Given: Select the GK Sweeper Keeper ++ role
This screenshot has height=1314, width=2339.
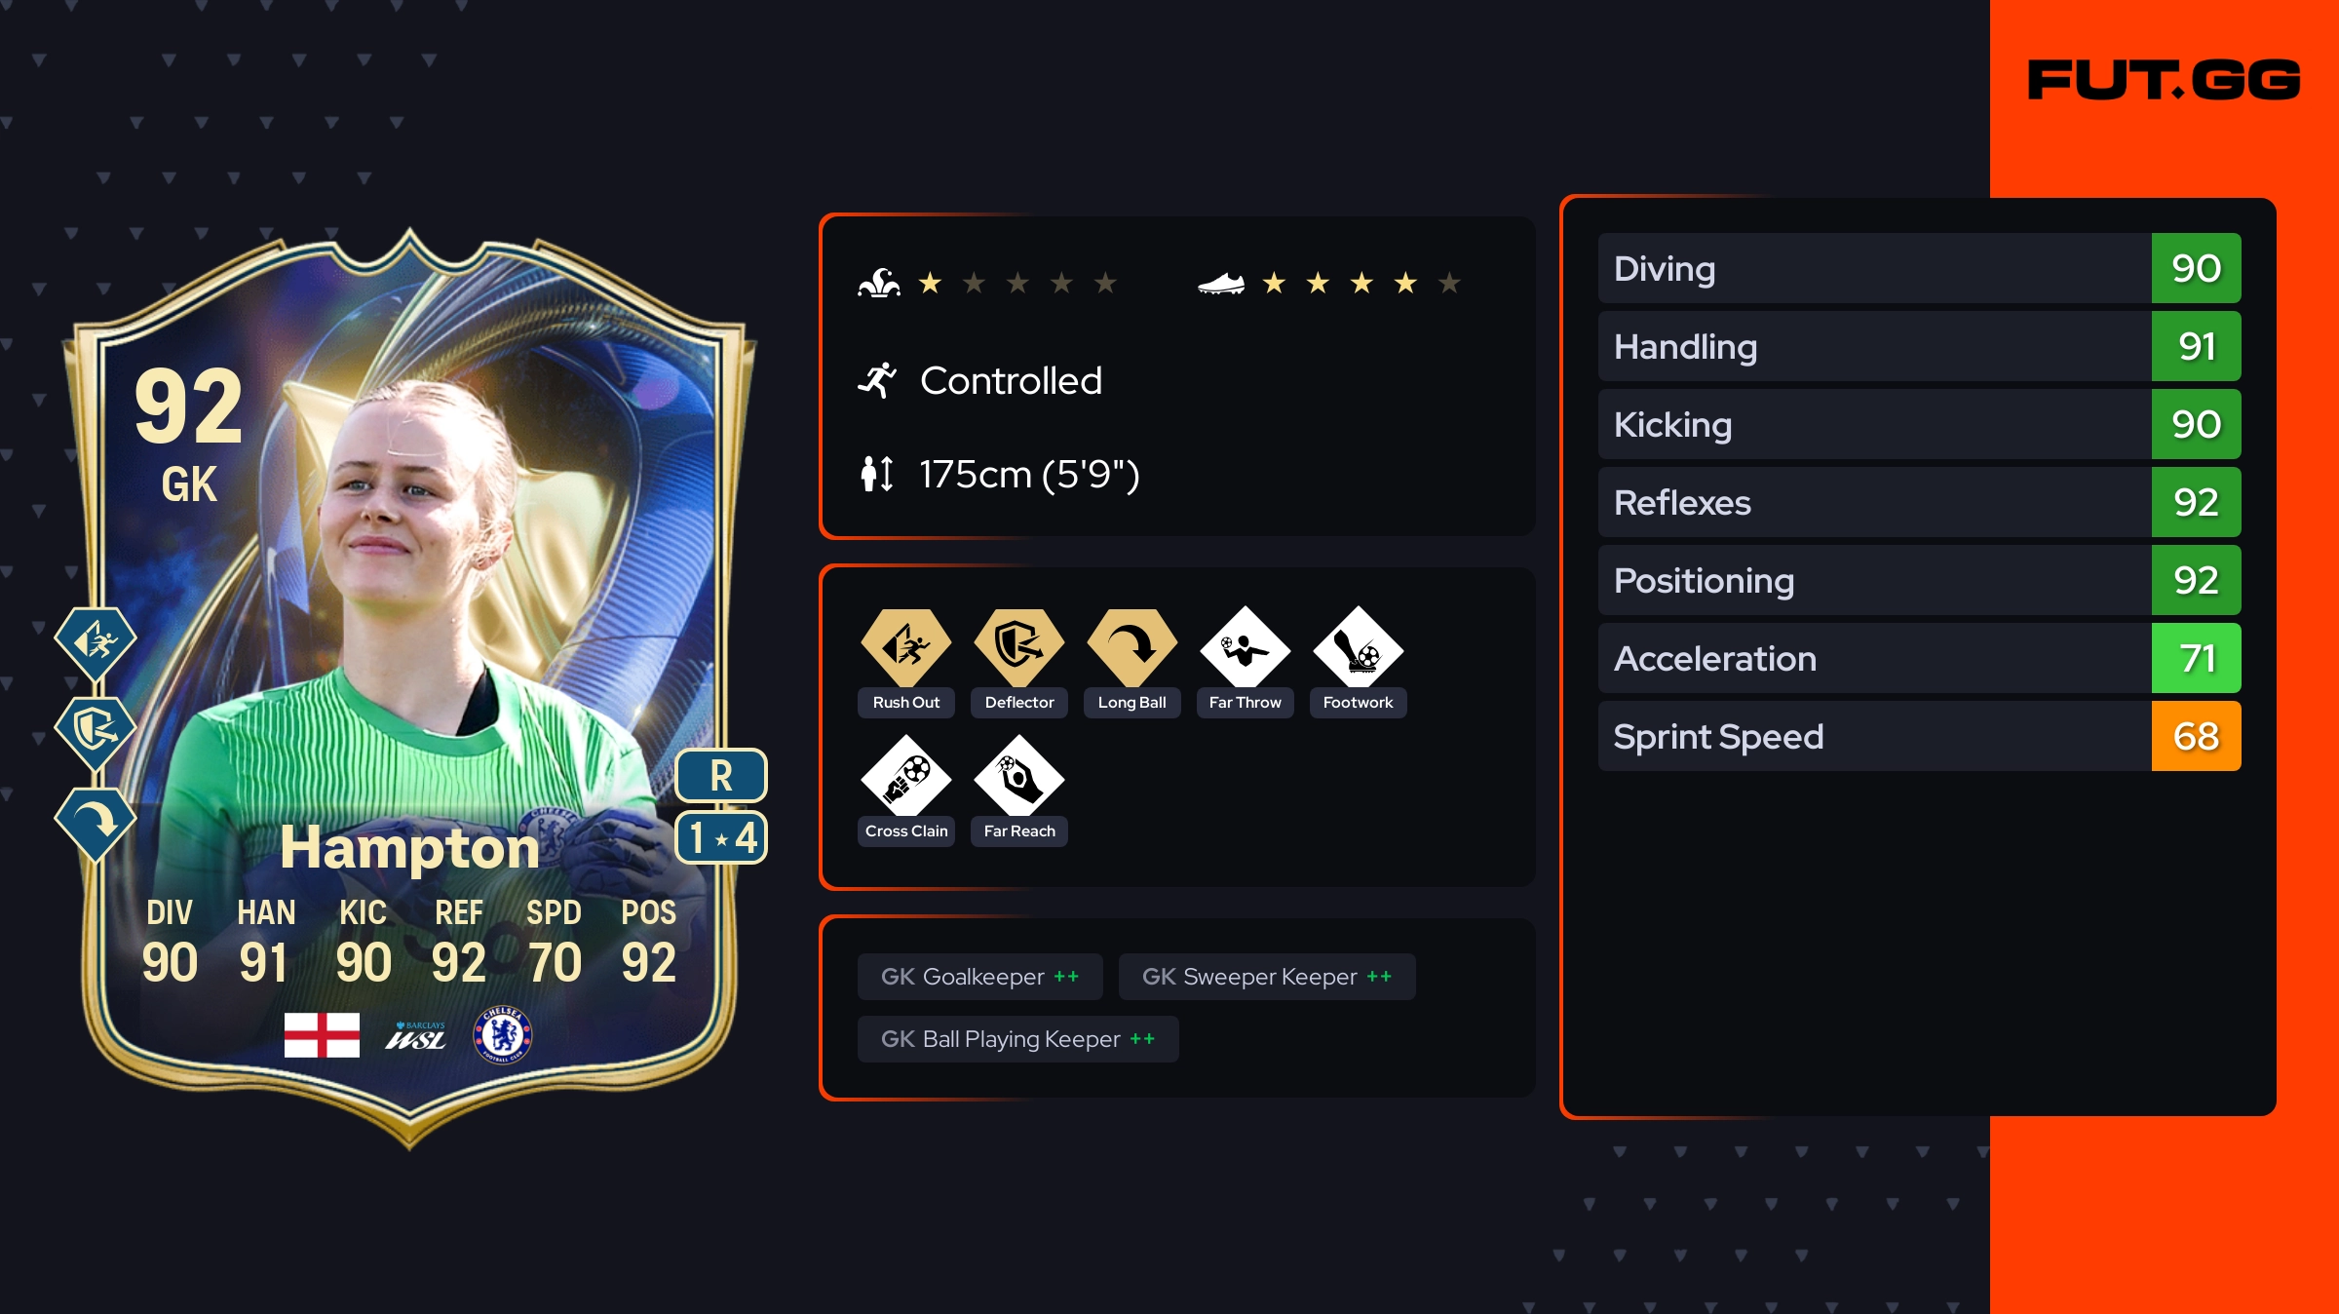Looking at the screenshot, I should tap(1267, 977).
